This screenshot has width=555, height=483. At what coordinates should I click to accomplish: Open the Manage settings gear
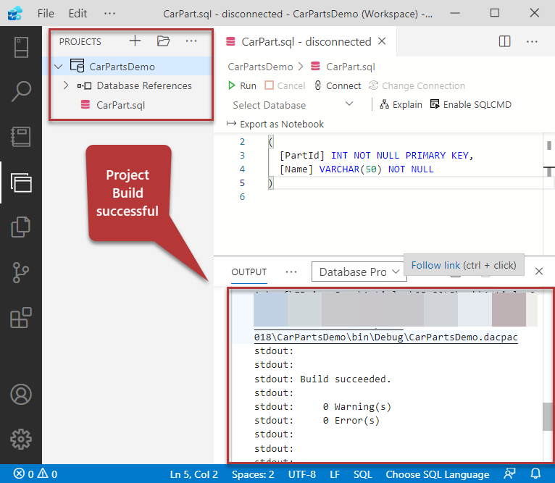pyautogui.click(x=21, y=439)
